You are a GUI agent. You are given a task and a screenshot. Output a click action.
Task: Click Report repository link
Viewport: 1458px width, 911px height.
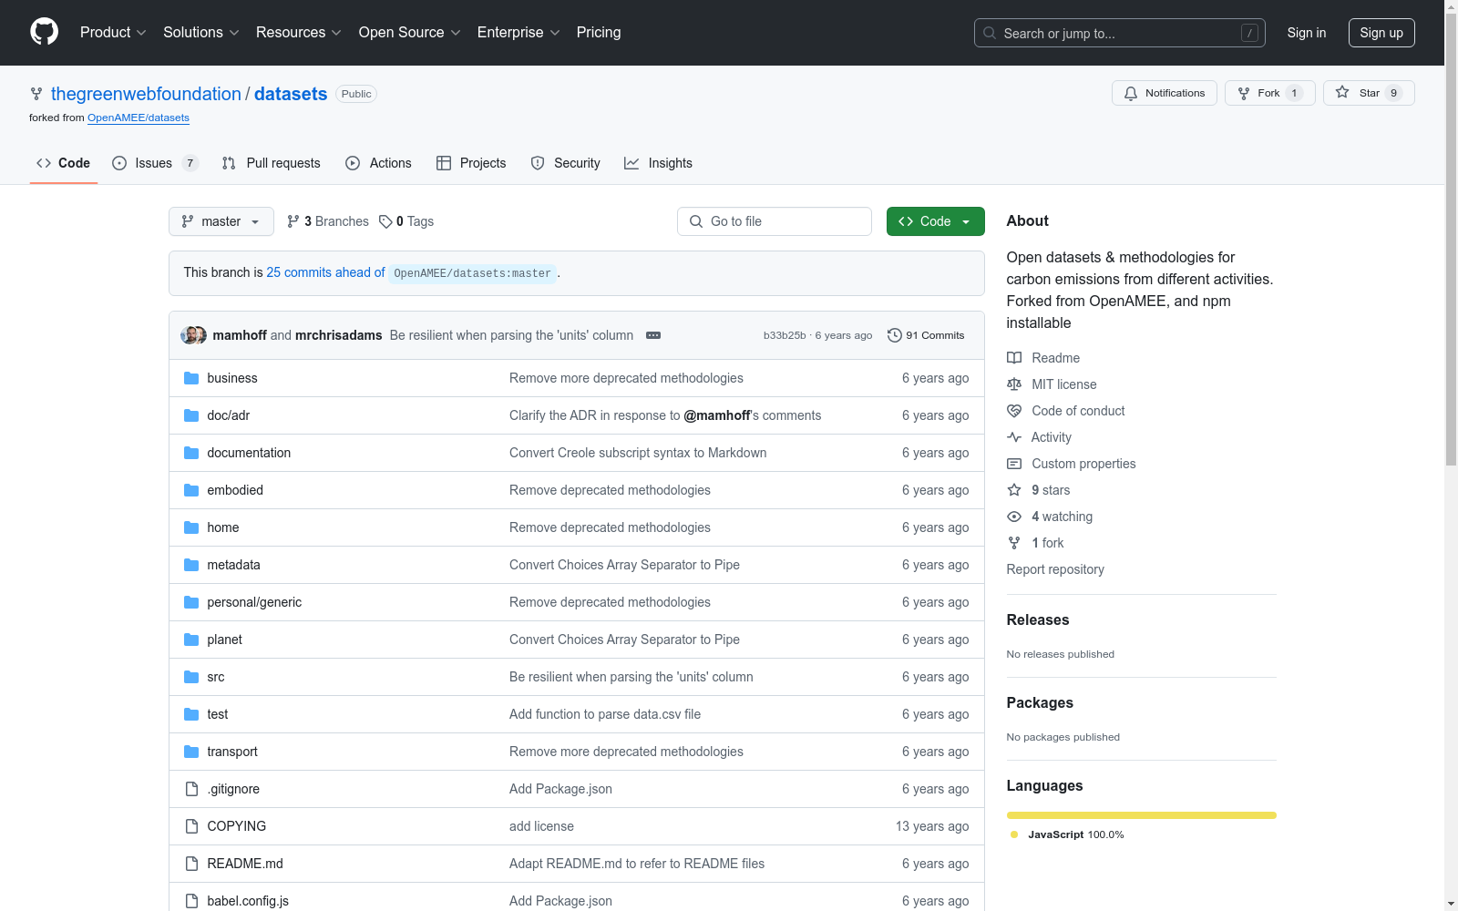1055,569
